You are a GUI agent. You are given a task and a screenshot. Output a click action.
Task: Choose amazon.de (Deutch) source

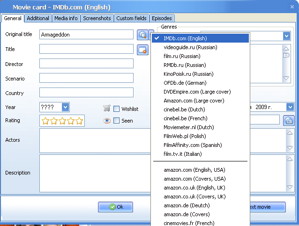[x=200, y=205]
